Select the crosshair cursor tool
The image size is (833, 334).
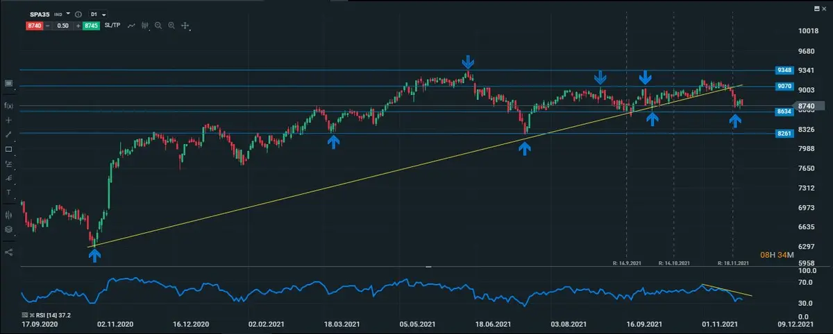[9, 120]
